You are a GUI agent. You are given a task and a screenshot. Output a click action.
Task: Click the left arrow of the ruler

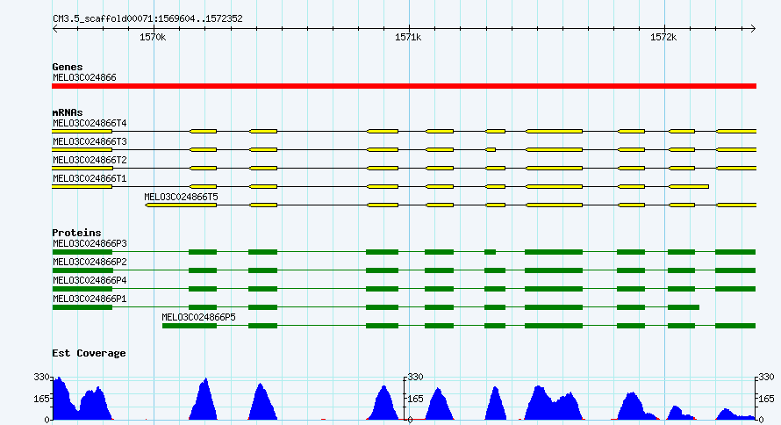(x=54, y=29)
